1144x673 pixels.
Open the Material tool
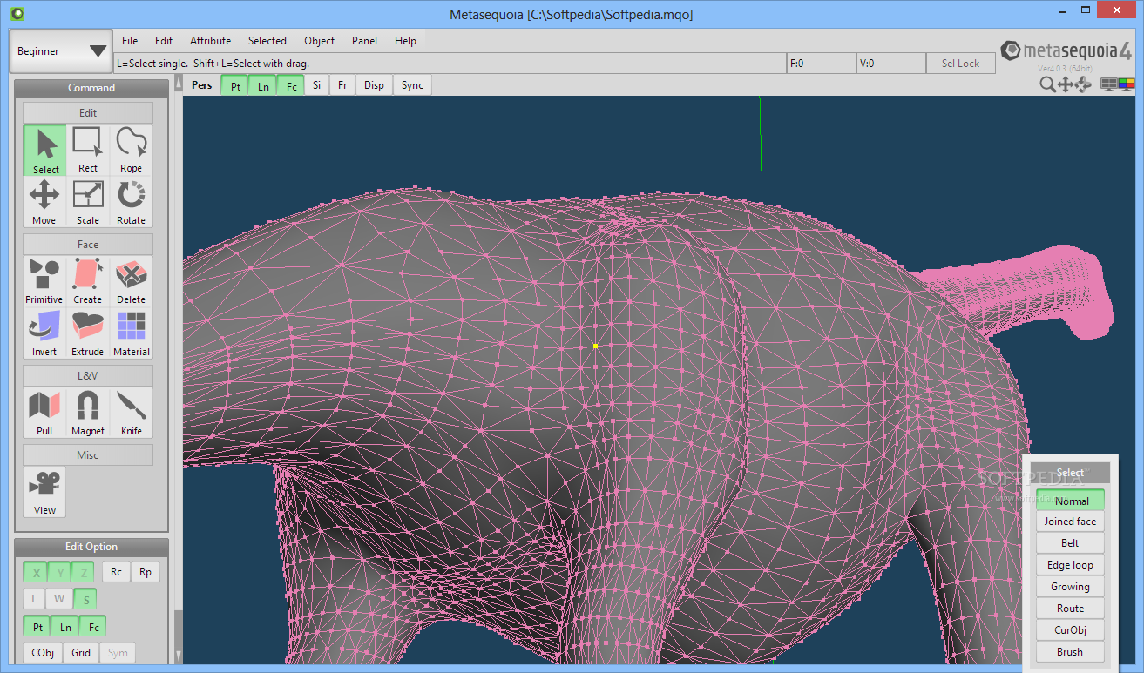pos(131,333)
